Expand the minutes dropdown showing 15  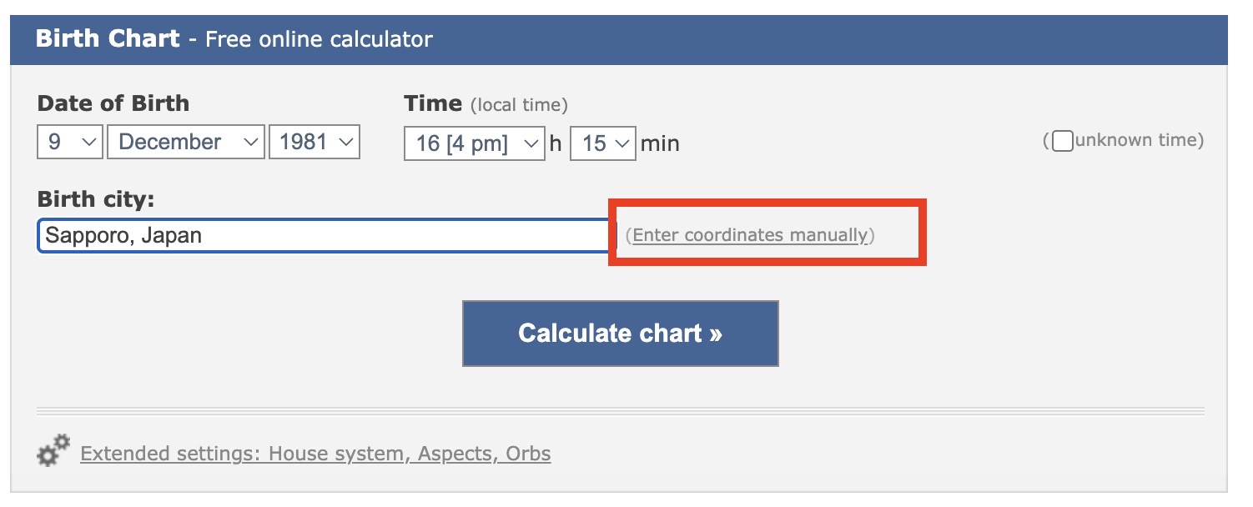602,143
